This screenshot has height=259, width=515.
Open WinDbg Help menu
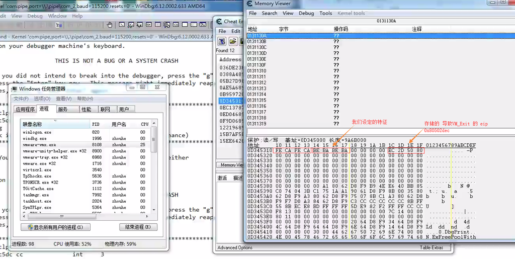click(x=77, y=16)
